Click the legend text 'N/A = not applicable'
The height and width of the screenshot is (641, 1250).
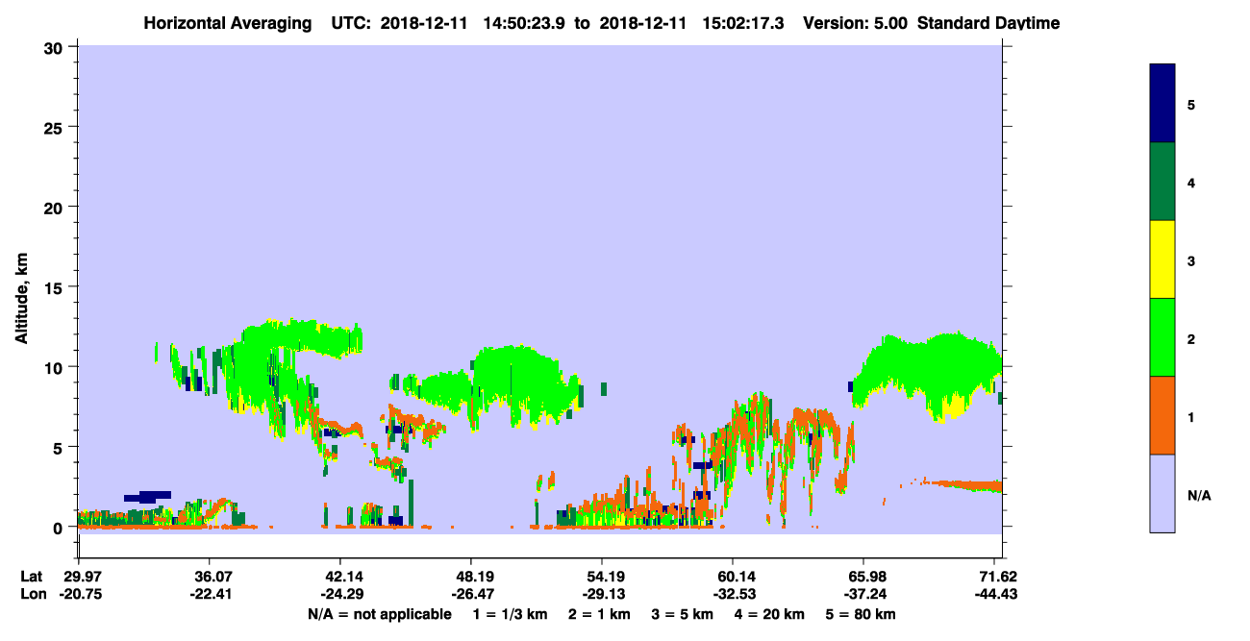pyautogui.click(x=380, y=614)
